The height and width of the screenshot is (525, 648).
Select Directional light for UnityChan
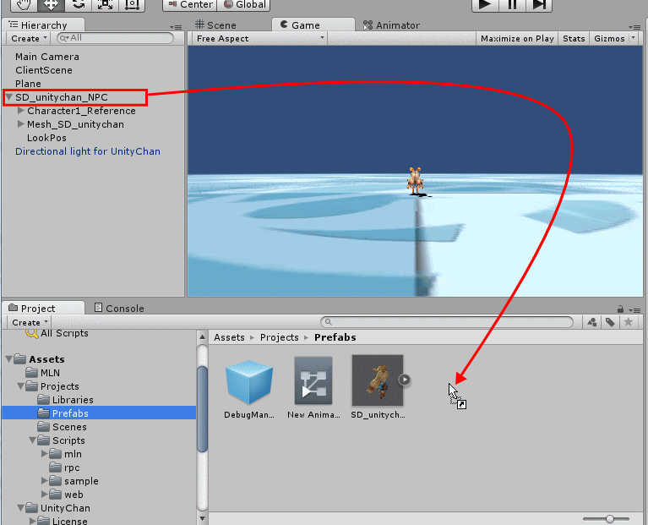[x=88, y=151]
